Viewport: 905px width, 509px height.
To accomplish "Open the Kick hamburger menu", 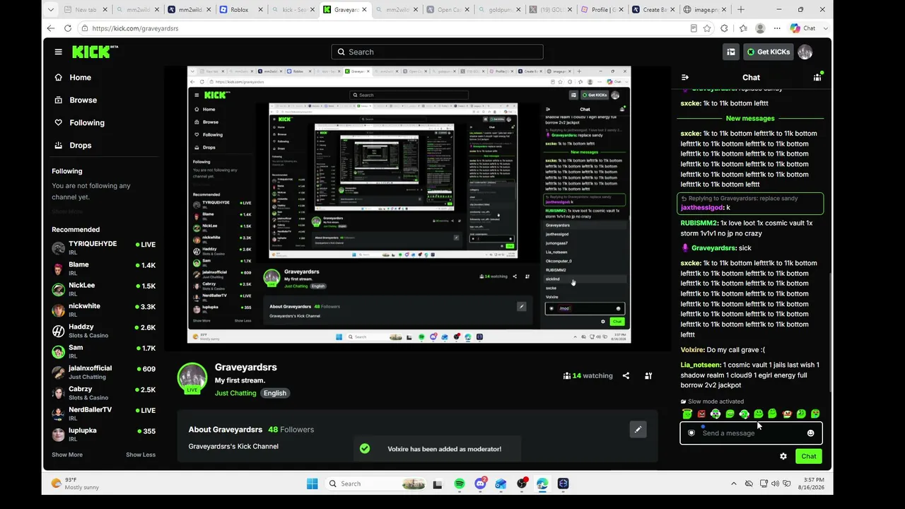I will pos(58,52).
